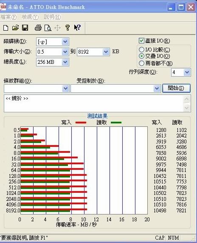
Task: Activate the context help arrow icon
Action: [77, 28]
